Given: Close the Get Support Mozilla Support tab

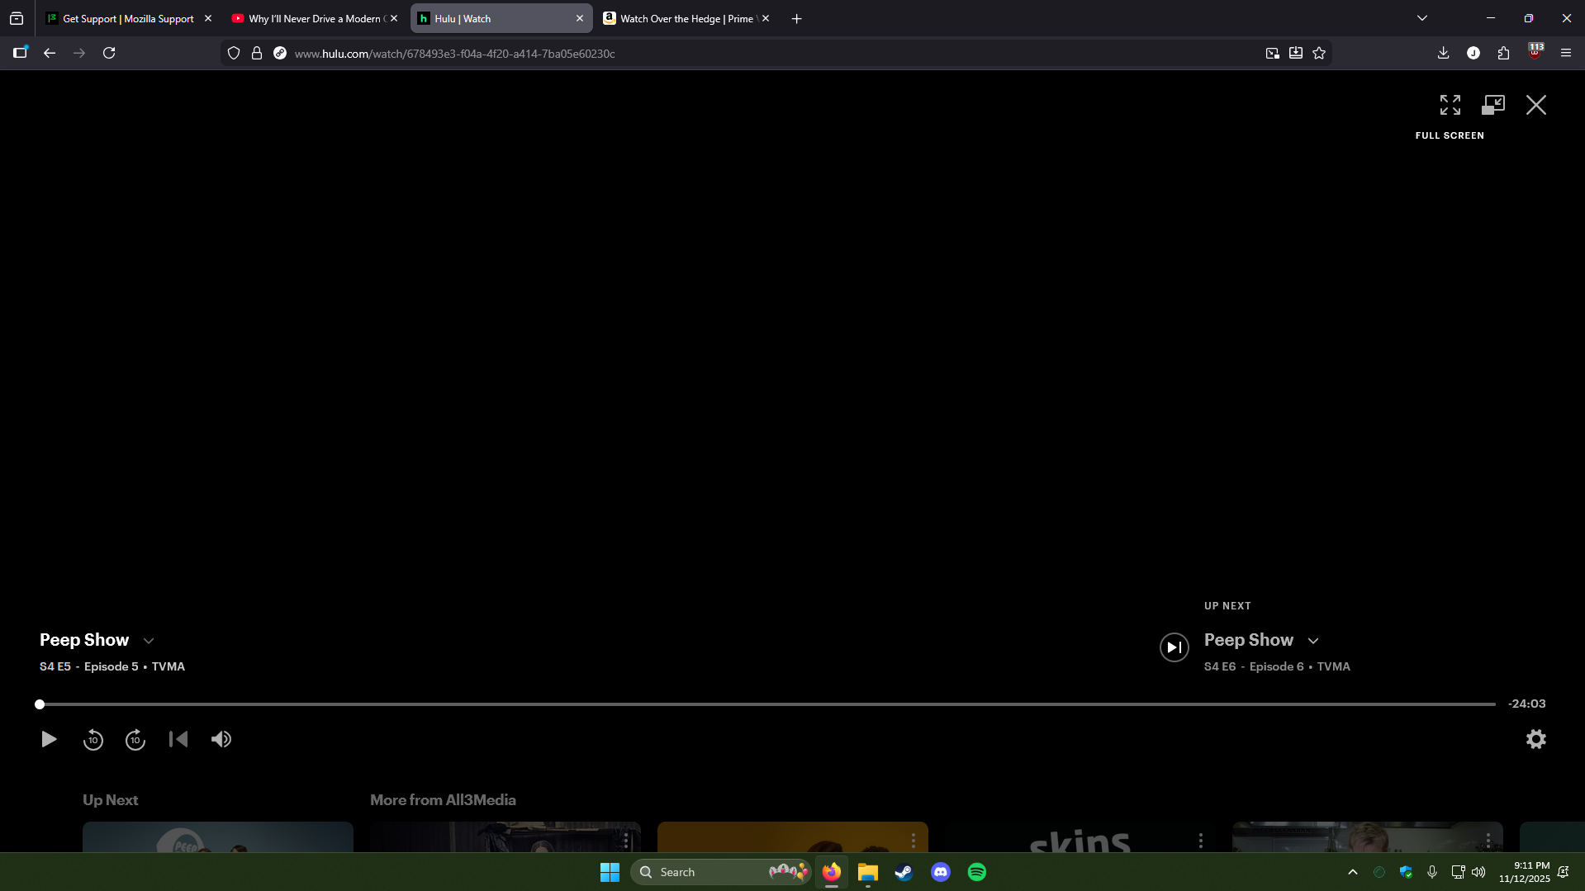Looking at the screenshot, I should pos(208,18).
